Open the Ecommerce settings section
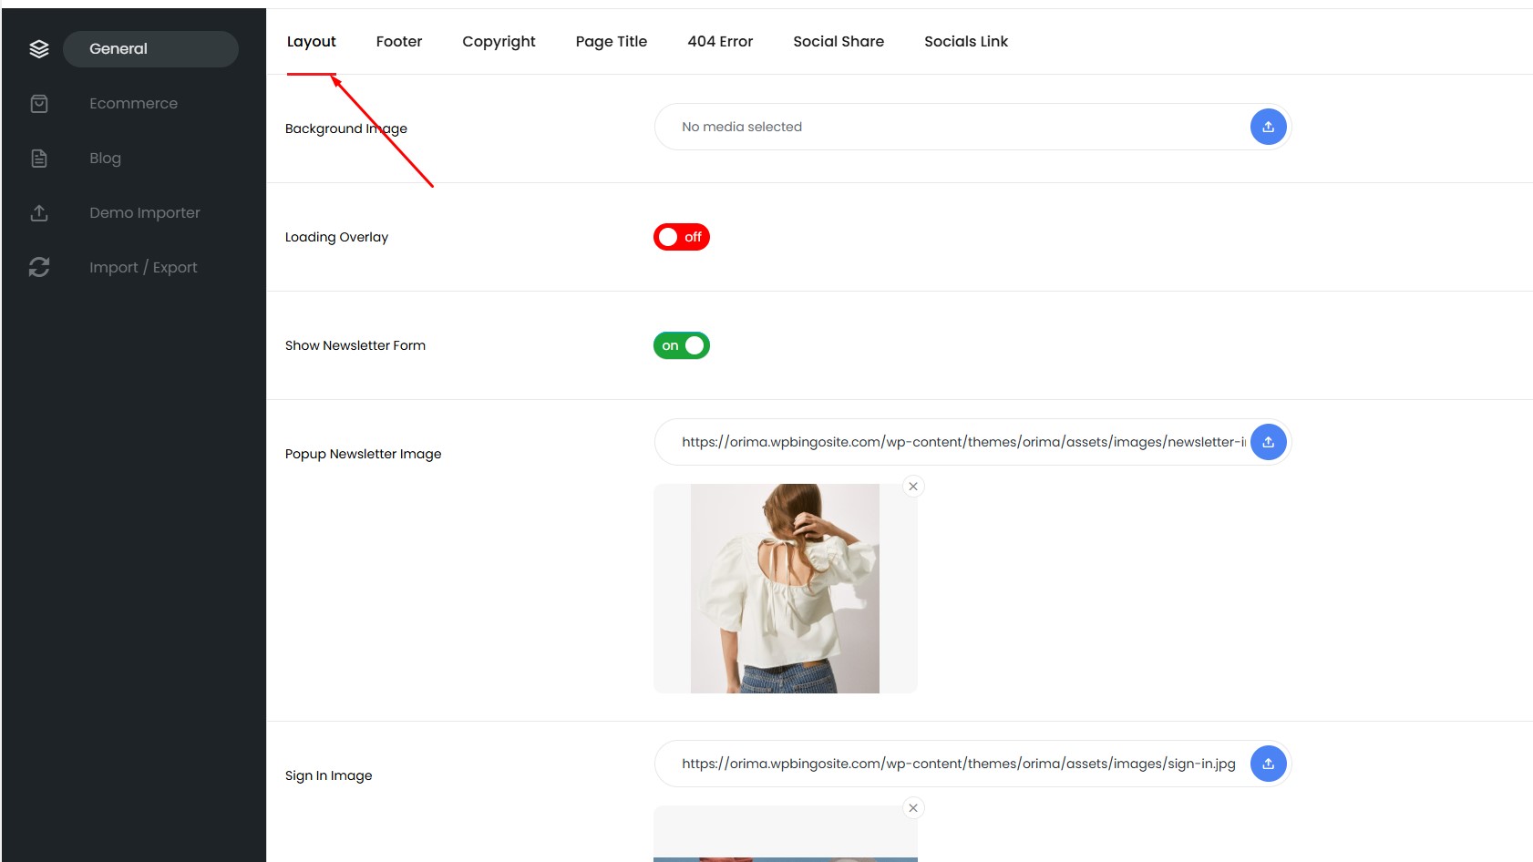 pos(133,104)
